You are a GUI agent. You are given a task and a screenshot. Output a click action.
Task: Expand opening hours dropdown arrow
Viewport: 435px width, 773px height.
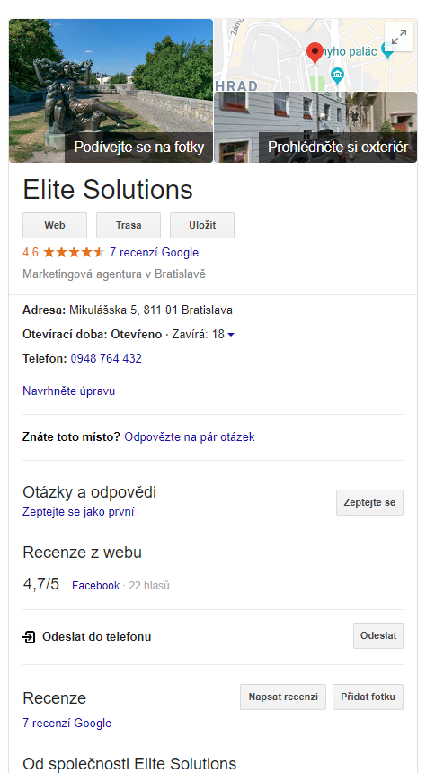click(231, 335)
